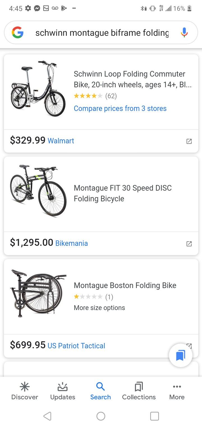Tap the Schwinn Loop bike thumbnail image

pos(37,88)
